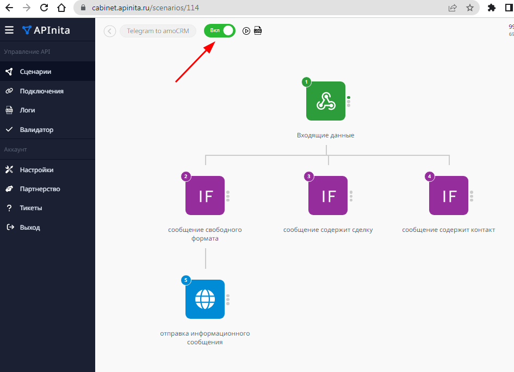
Task: Click the run scenario play icon
Action: [246, 31]
